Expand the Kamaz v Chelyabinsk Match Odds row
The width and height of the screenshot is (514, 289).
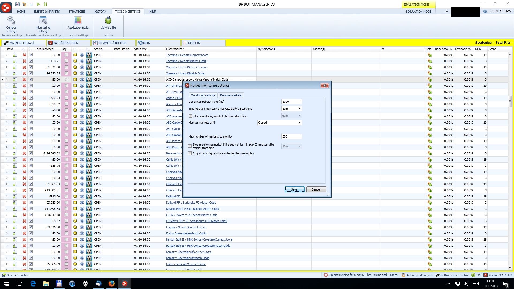tap(7, 258)
